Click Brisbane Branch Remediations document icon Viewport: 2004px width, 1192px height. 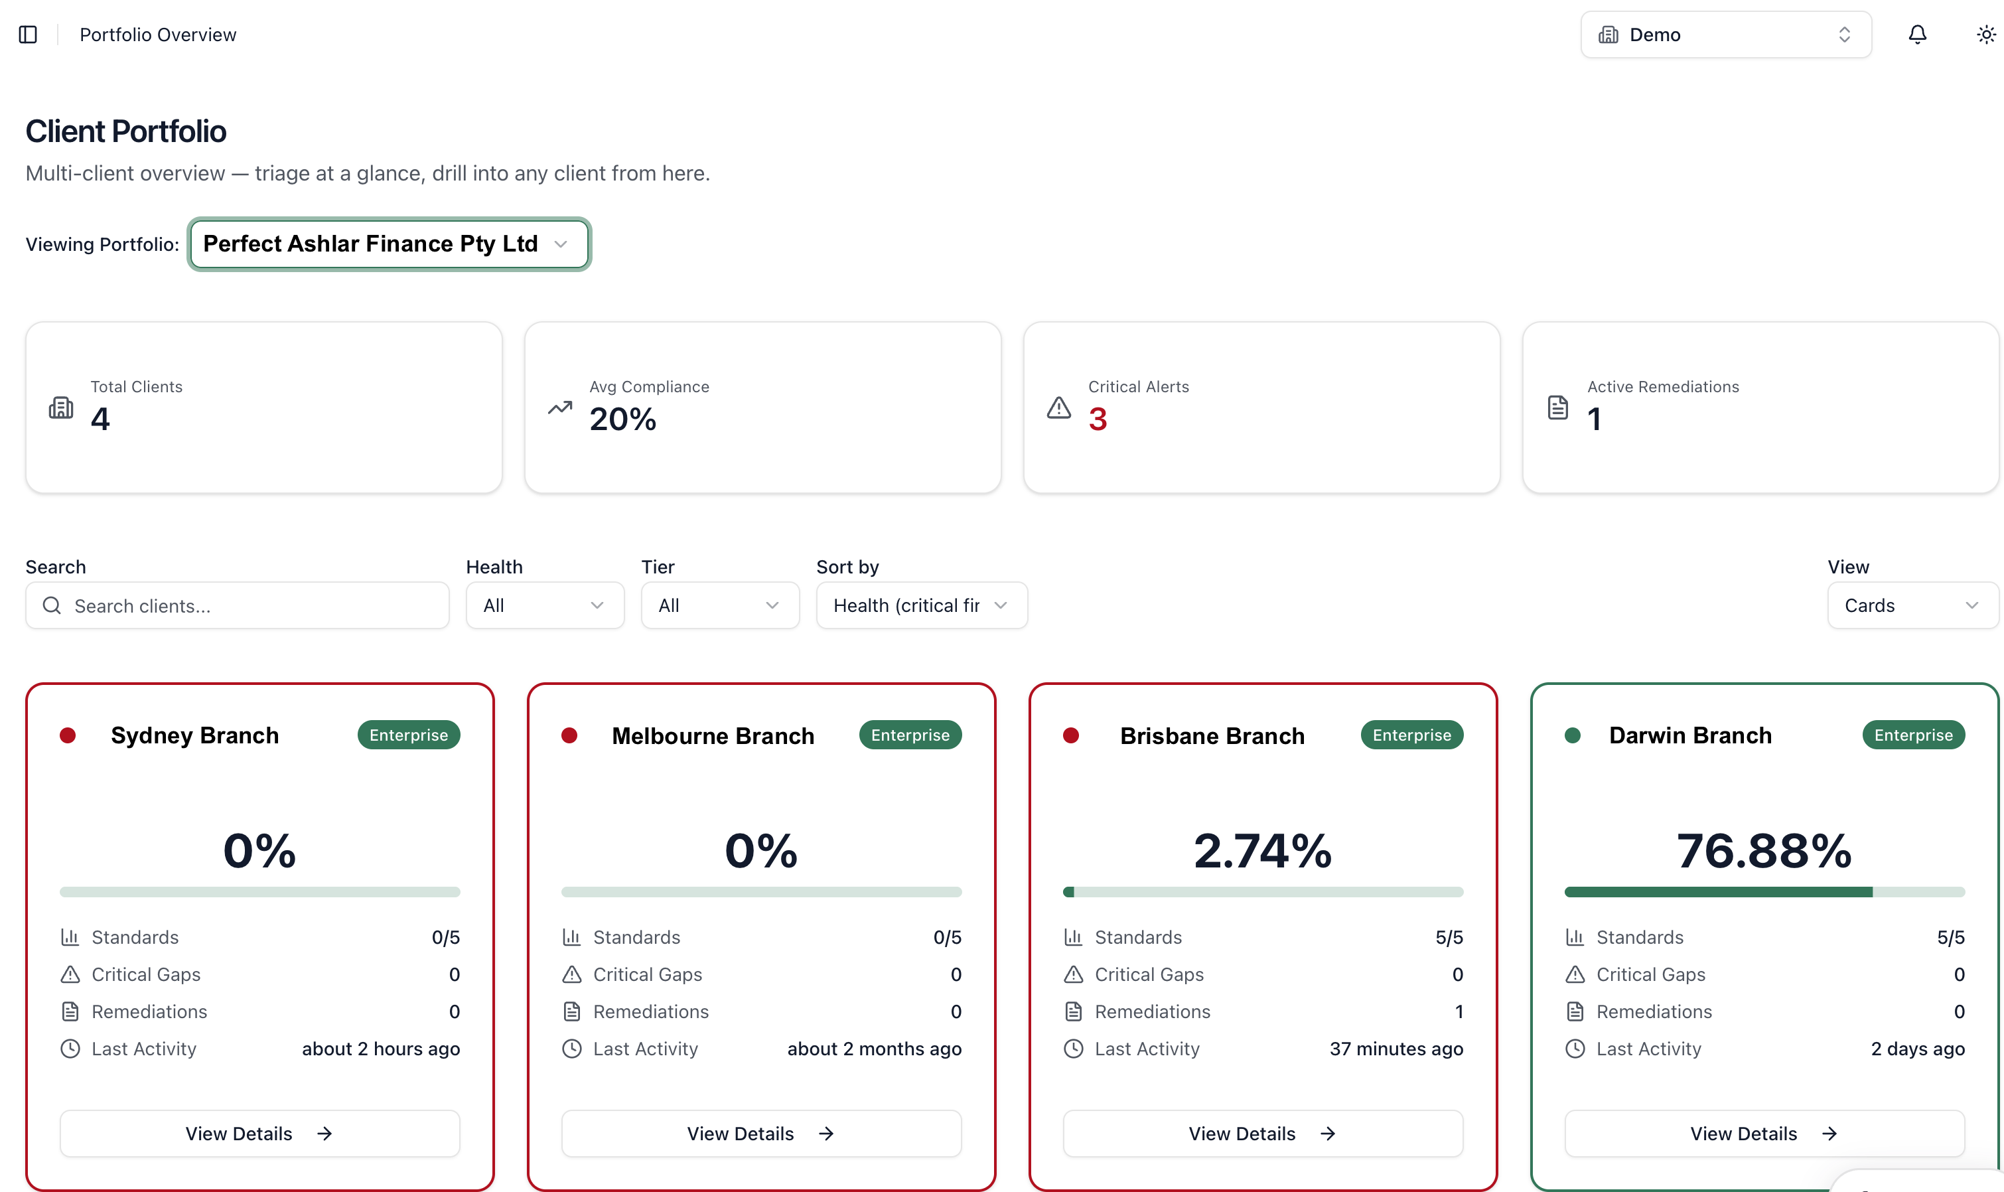point(1074,1011)
